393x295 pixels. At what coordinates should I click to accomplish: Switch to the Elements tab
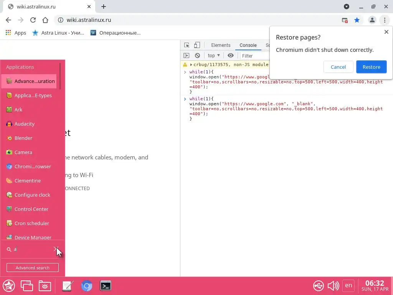[221, 45]
